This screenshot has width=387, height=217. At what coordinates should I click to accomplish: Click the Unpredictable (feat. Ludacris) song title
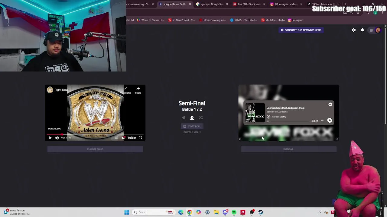click(285, 108)
